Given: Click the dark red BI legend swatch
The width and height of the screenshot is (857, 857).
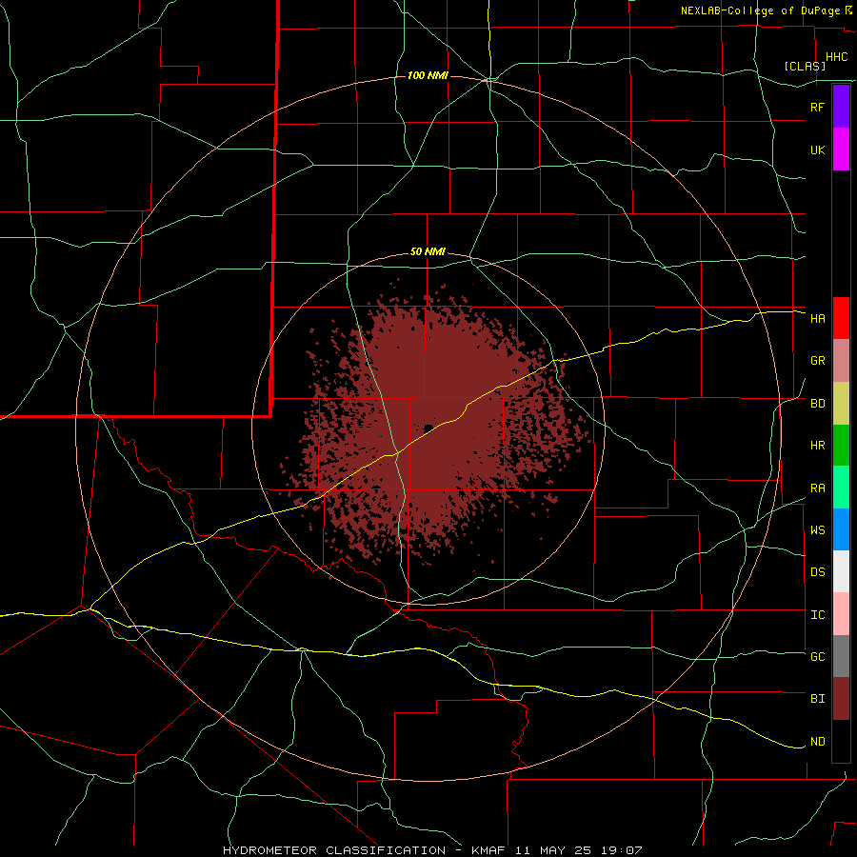Looking at the screenshot, I should pos(841,699).
